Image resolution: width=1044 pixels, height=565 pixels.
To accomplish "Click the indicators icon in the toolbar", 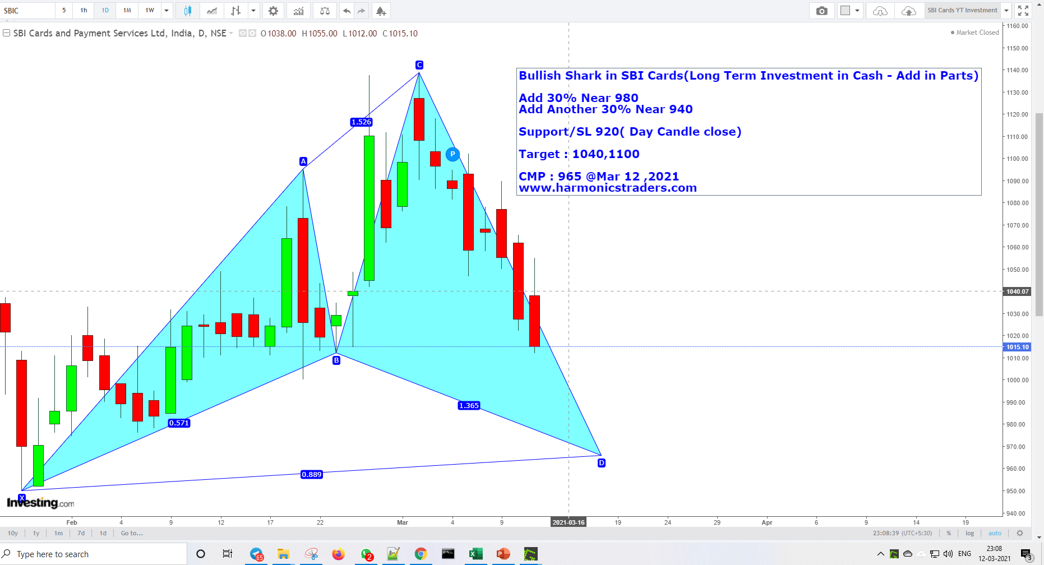I will pyautogui.click(x=298, y=11).
